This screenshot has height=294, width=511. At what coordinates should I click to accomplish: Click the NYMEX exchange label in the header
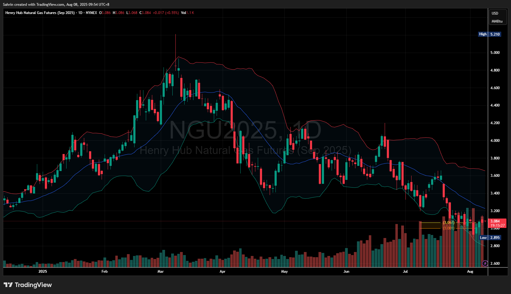91,13
